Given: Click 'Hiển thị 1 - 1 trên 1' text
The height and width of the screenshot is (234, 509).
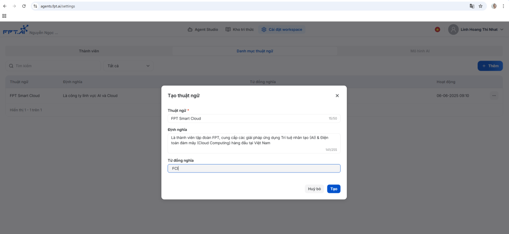Looking at the screenshot, I should click(x=26, y=110).
